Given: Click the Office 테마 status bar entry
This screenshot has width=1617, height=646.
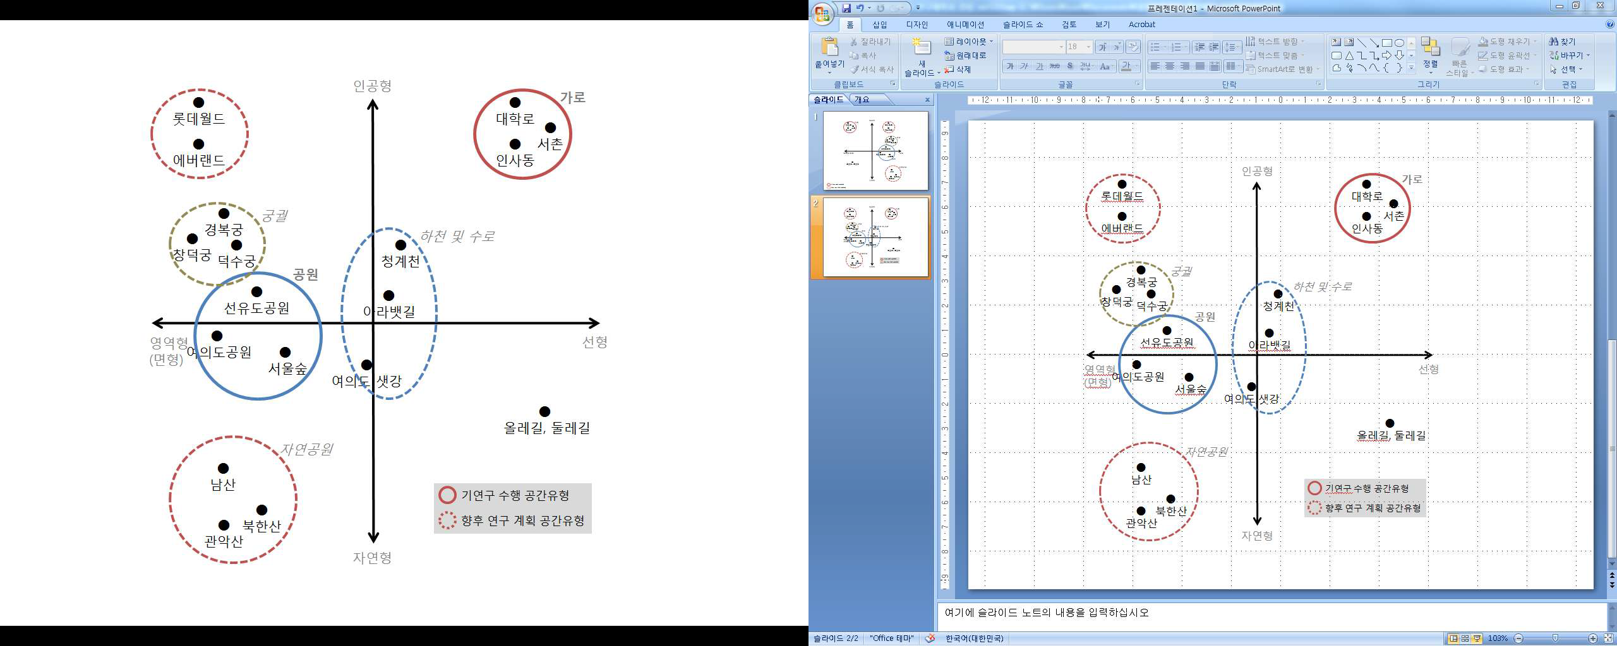Looking at the screenshot, I should pos(892,638).
